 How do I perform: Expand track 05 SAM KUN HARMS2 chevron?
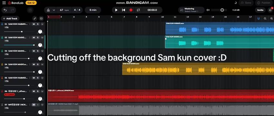click(42, 78)
